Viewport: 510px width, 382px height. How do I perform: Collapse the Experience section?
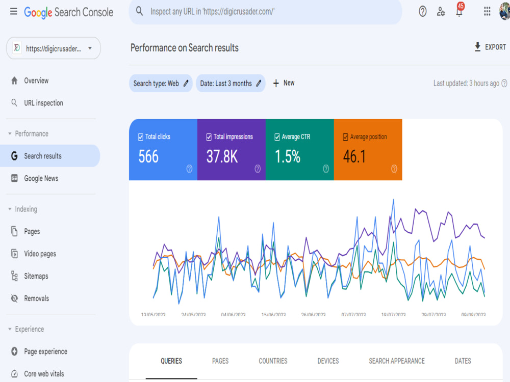coord(10,329)
